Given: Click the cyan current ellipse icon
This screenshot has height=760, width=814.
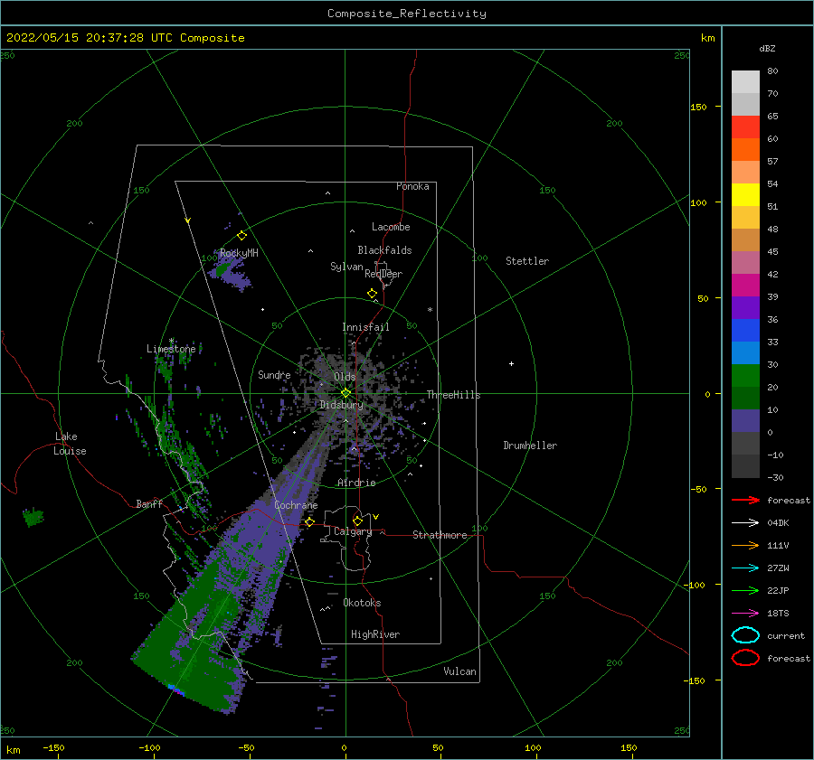Looking at the screenshot, I should coord(745,635).
